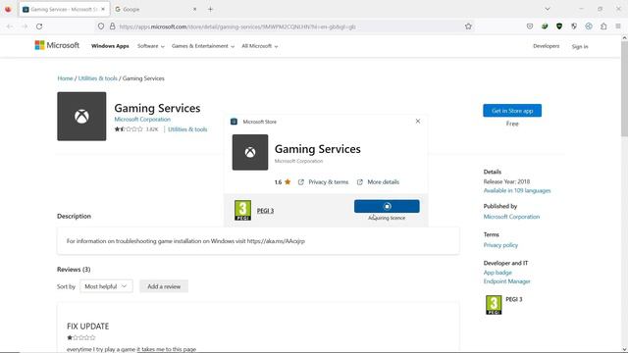
Task: Open the Privacy policy link
Action: (x=500, y=245)
